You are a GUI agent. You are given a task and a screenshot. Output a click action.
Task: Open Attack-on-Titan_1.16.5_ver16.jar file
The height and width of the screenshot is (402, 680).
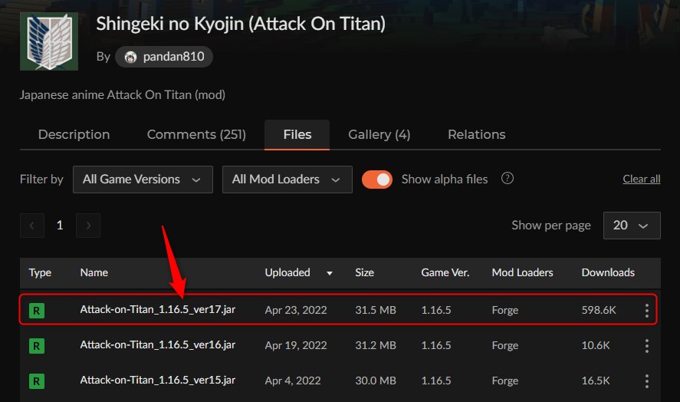[158, 344]
